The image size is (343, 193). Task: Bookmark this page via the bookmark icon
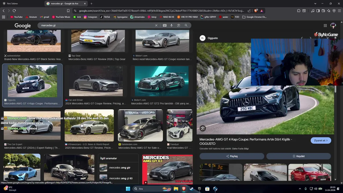pyautogui.click(x=68, y=11)
